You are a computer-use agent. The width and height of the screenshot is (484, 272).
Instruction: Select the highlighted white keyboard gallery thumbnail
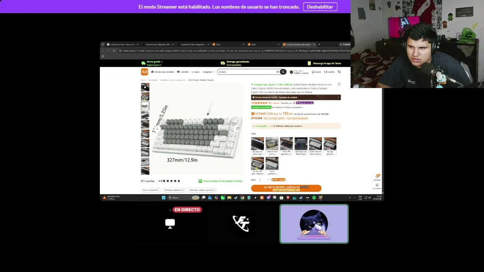click(145, 106)
